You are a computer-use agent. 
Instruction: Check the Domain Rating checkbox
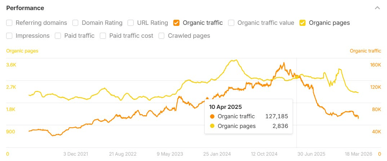tap(76, 23)
